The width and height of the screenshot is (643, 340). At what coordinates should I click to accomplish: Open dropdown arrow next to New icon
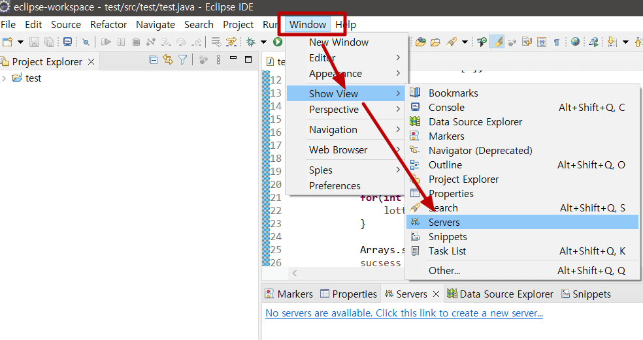(x=20, y=42)
